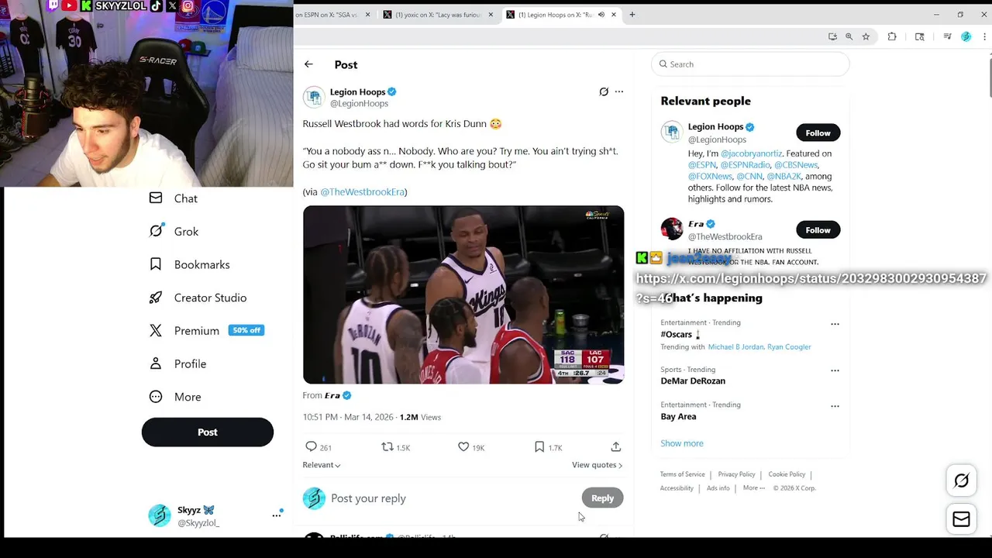Close the yoxic on X tab
Viewport: 992px width, 558px height.
[491, 15]
